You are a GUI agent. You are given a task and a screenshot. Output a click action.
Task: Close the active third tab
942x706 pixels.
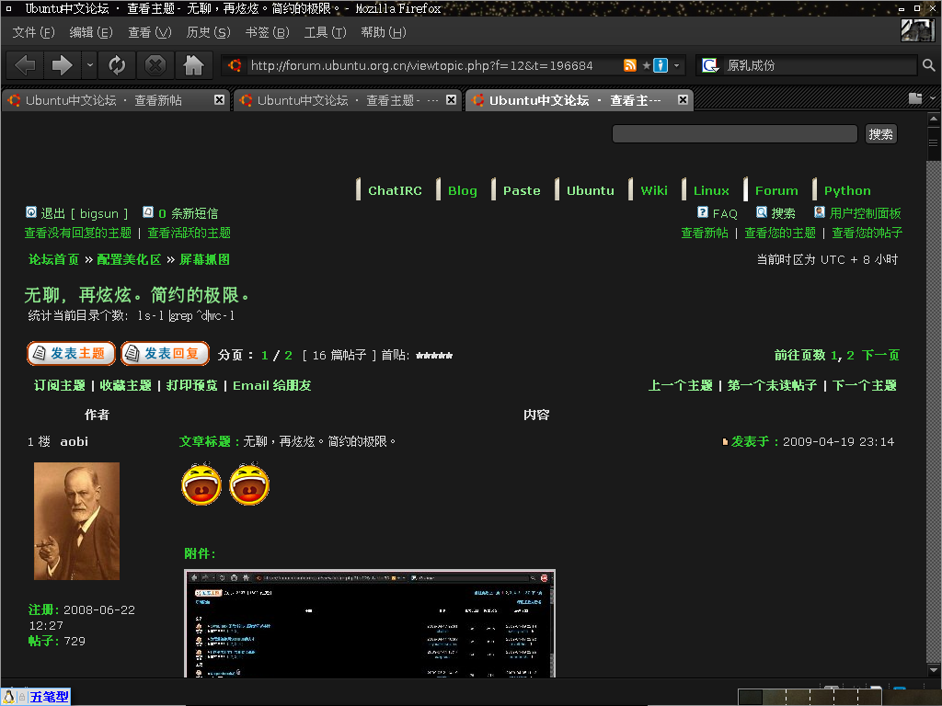click(x=684, y=99)
